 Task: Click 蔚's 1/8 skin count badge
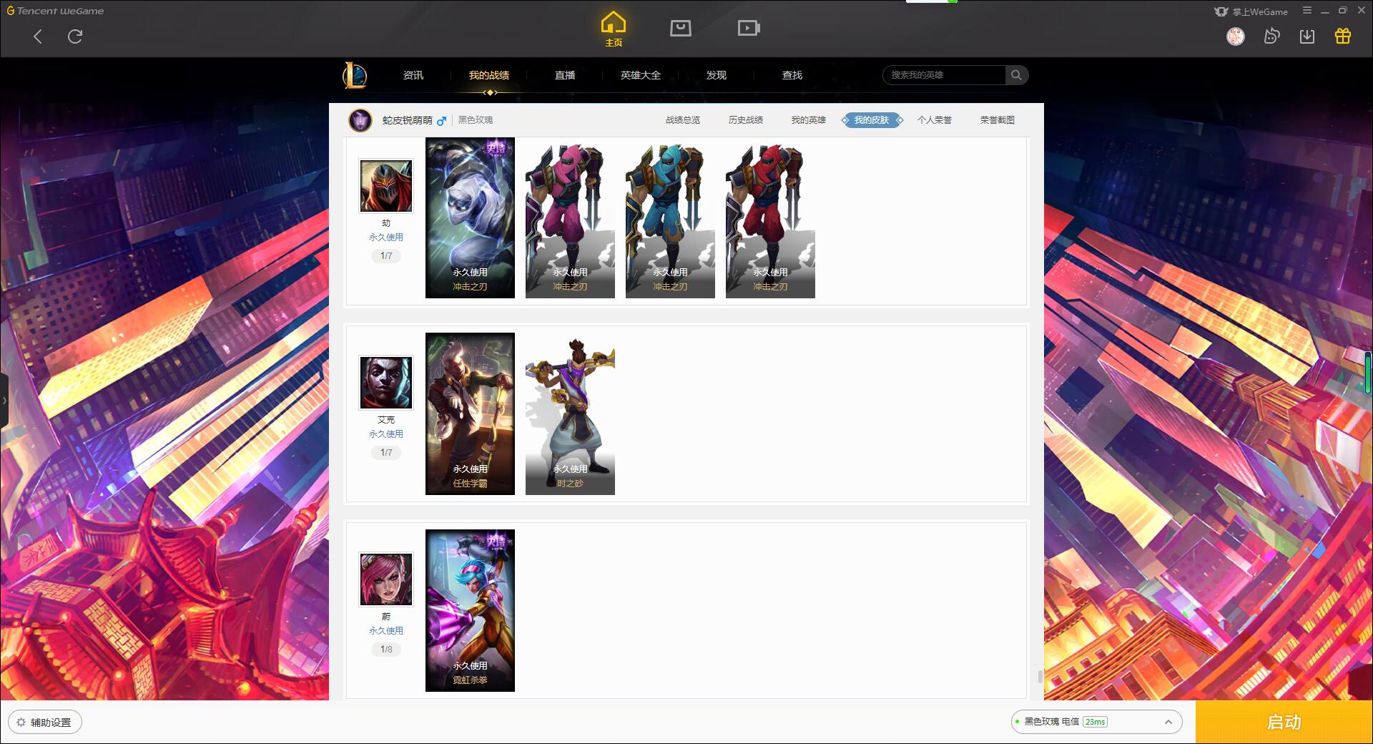386,650
